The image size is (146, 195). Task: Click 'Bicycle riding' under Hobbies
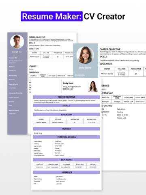coord(38,133)
